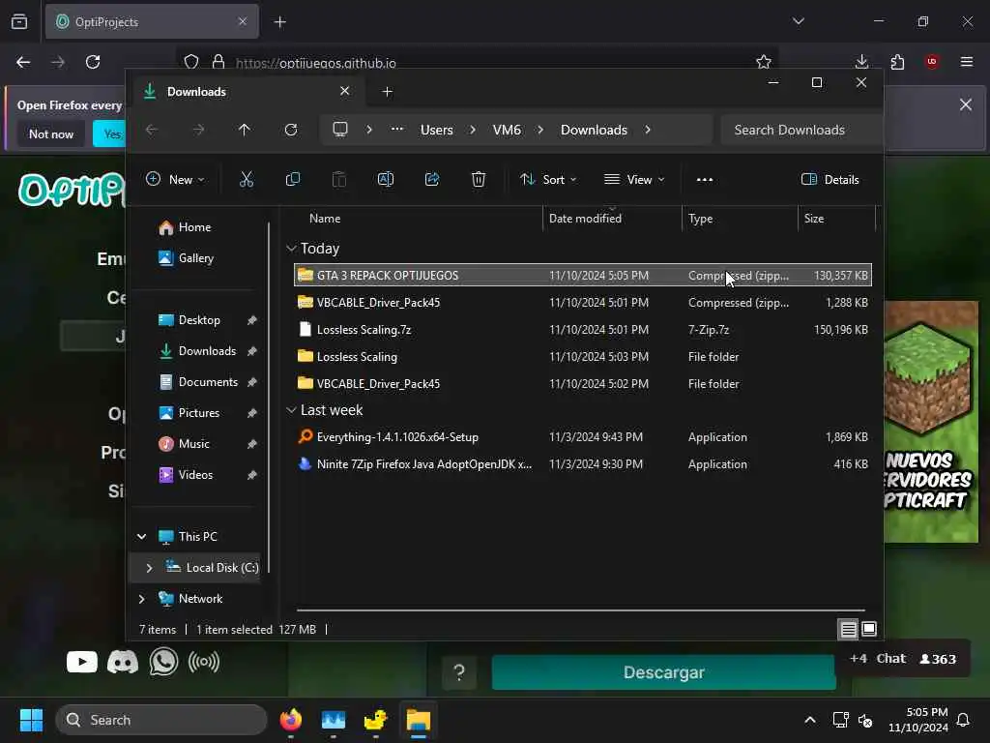
Task: Expand the chevron after Downloads in address bar
Action: point(647,130)
